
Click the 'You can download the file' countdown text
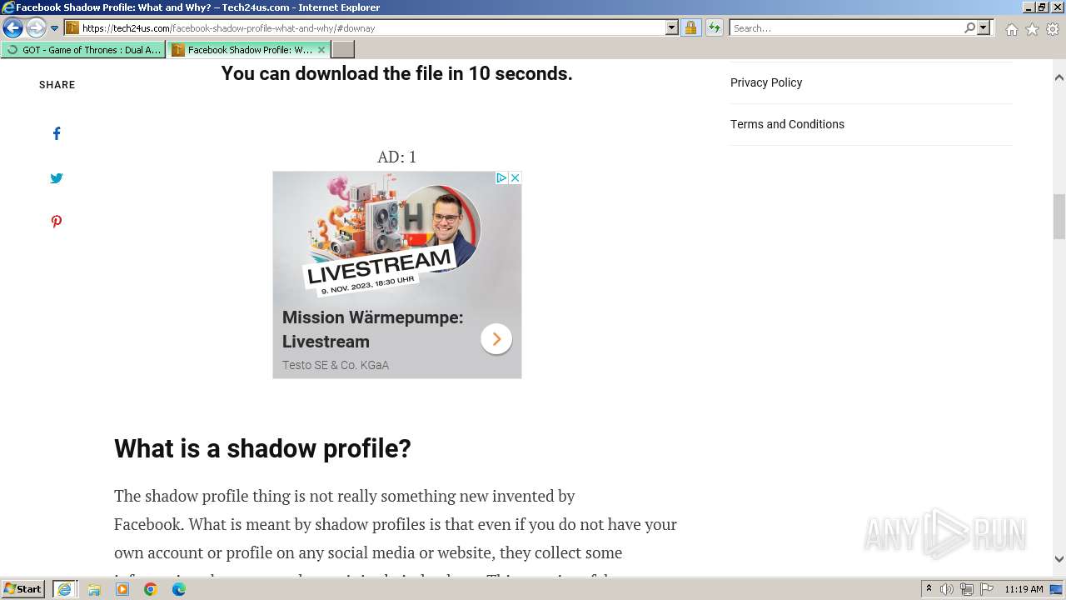[396, 73]
